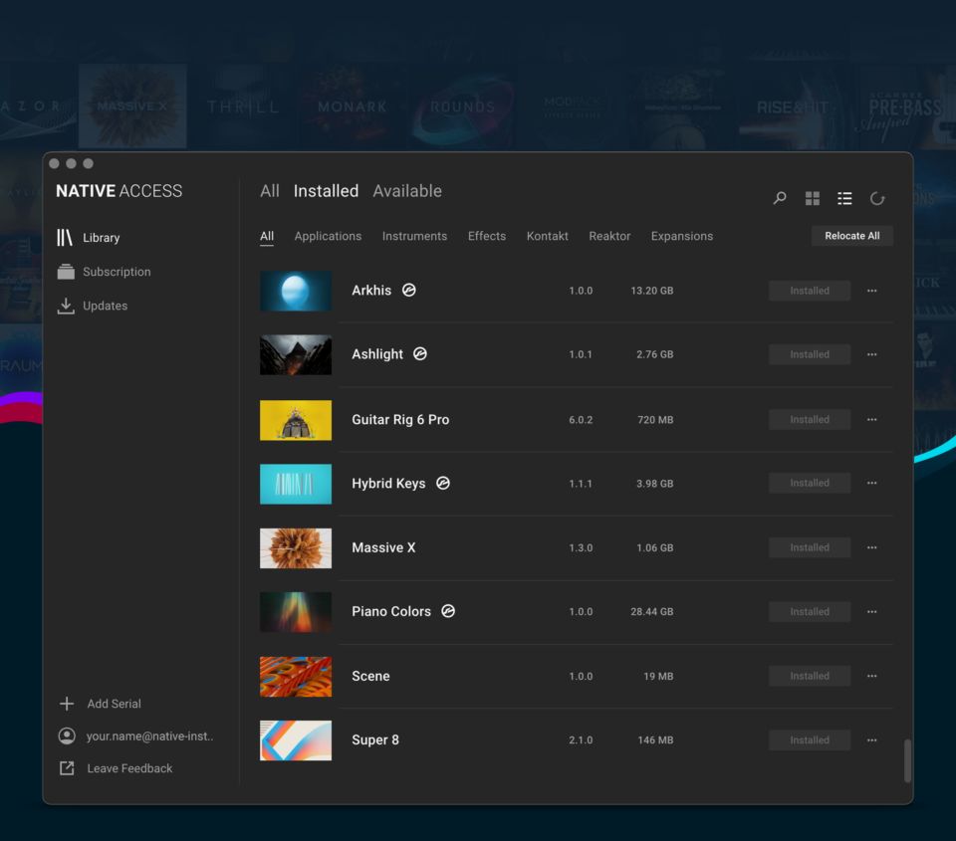Click the Piano Colors product thumbnail
The height and width of the screenshot is (841, 956).
[296, 612]
